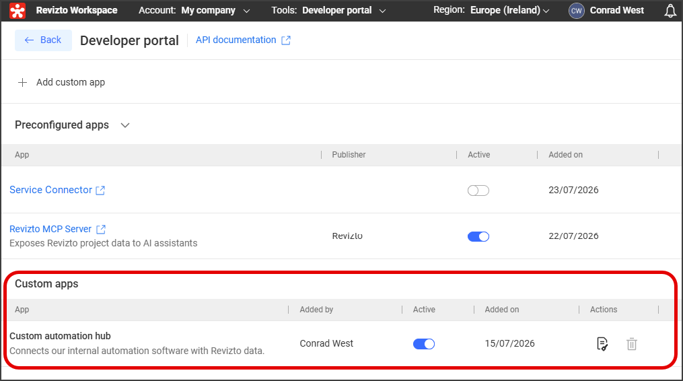Open external link icon next to Revizto MCP Server

click(101, 230)
